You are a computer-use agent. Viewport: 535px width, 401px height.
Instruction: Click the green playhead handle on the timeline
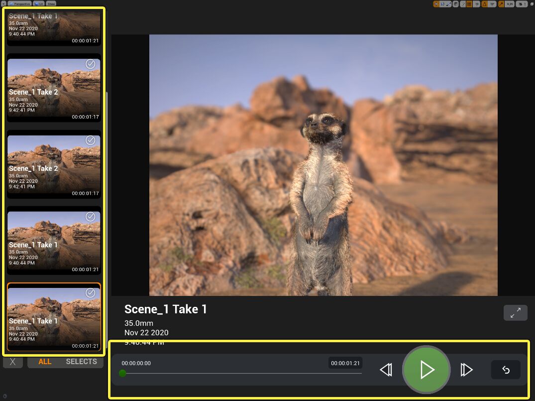122,373
